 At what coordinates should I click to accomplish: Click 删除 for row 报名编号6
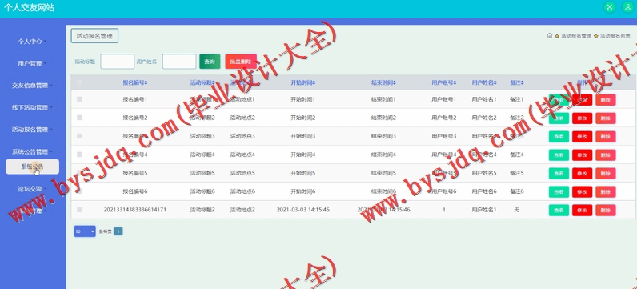[x=606, y=192]
